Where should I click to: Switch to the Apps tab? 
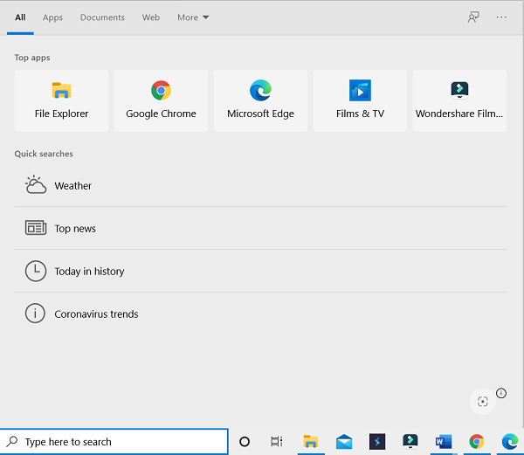click(52, 17)
